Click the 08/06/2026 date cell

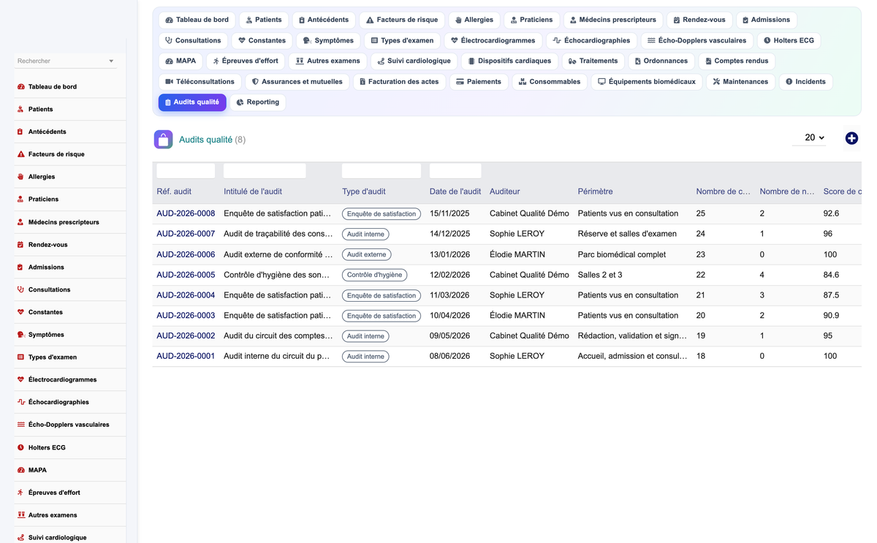click(450, 357)
